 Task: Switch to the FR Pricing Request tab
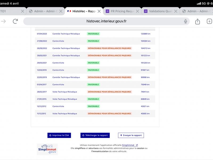(122, 11)
